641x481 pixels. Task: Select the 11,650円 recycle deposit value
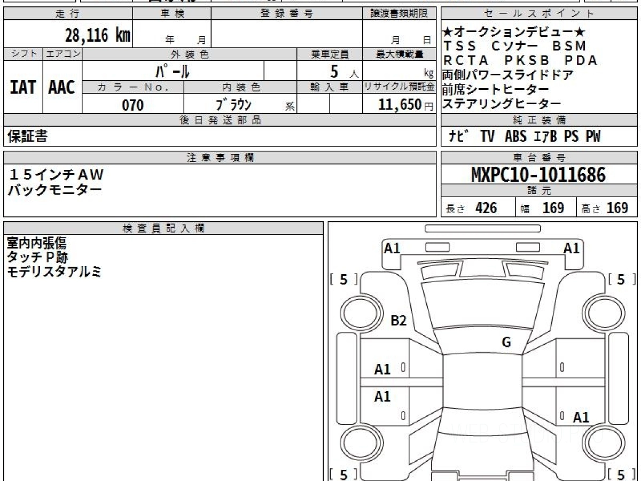coord(400,105)
